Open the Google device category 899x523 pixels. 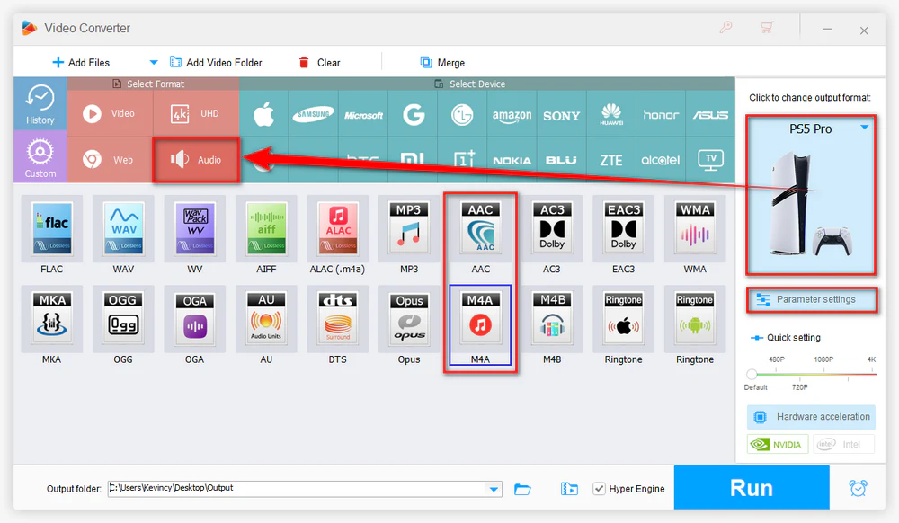[x=413, y=114]
